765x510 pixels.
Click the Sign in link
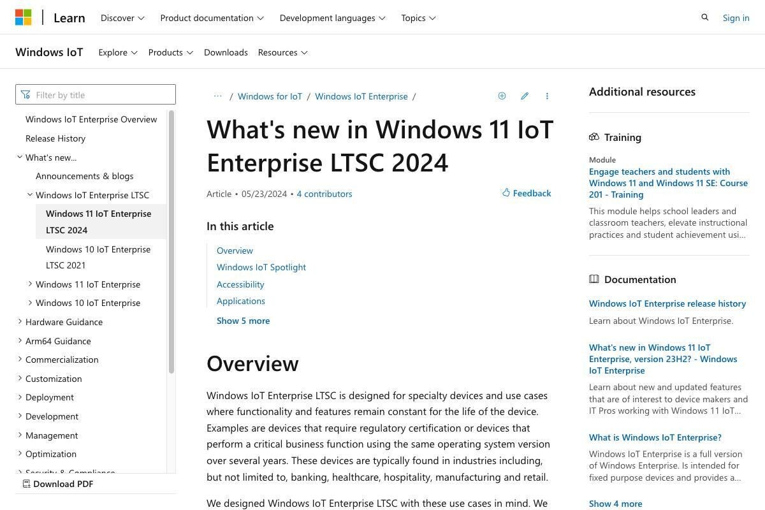tap(736, 17)
